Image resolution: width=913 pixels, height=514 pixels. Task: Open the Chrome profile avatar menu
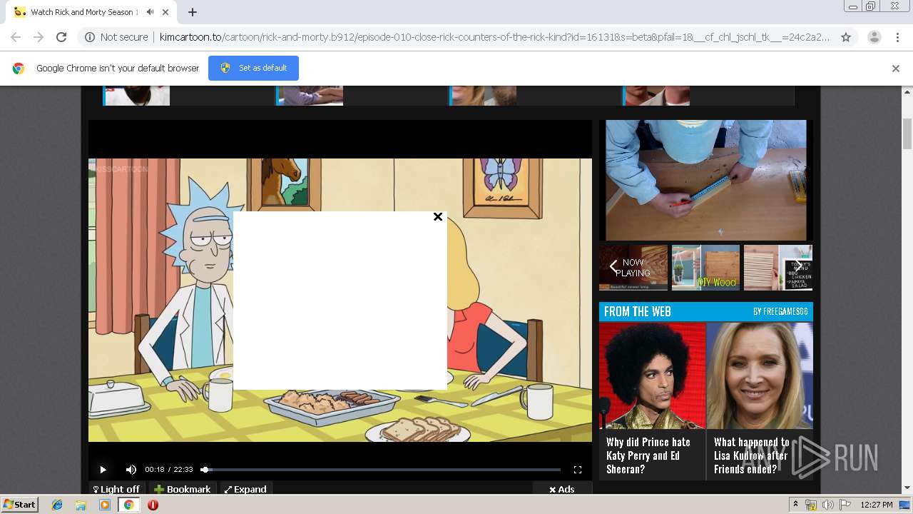(874, 37)
